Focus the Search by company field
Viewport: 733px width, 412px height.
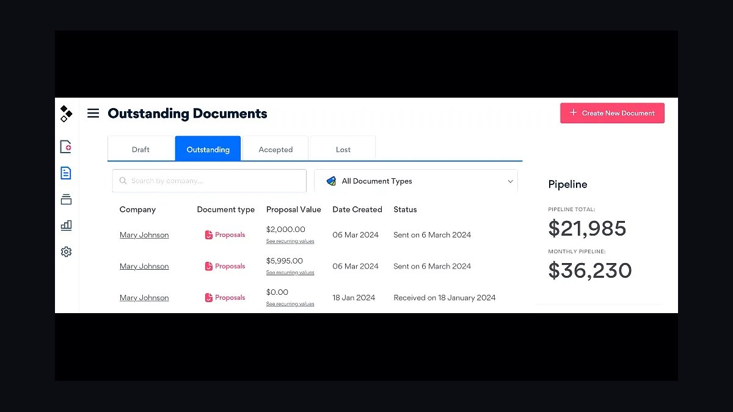210,181
